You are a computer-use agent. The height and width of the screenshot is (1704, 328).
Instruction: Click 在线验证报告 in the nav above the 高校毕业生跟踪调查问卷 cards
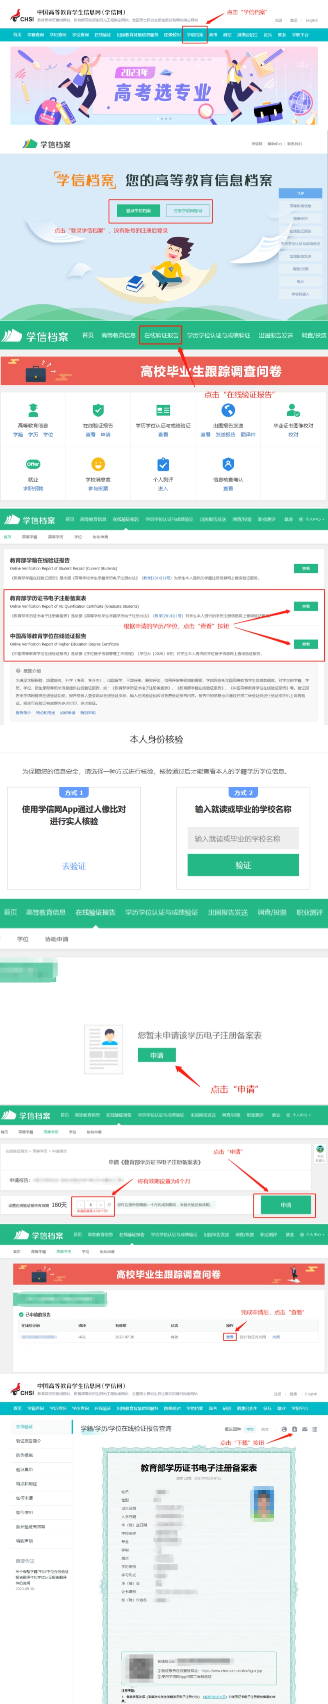pos(162,335)
